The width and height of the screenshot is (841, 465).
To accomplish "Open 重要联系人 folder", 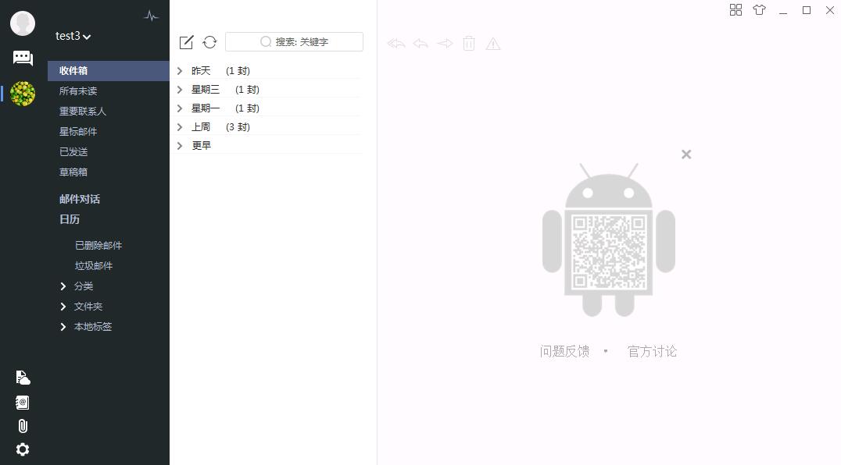I will click(83, 112).
